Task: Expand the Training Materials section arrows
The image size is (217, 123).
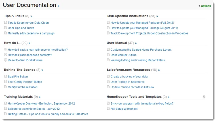Action: pyautogui.click(x=40, y=97)
